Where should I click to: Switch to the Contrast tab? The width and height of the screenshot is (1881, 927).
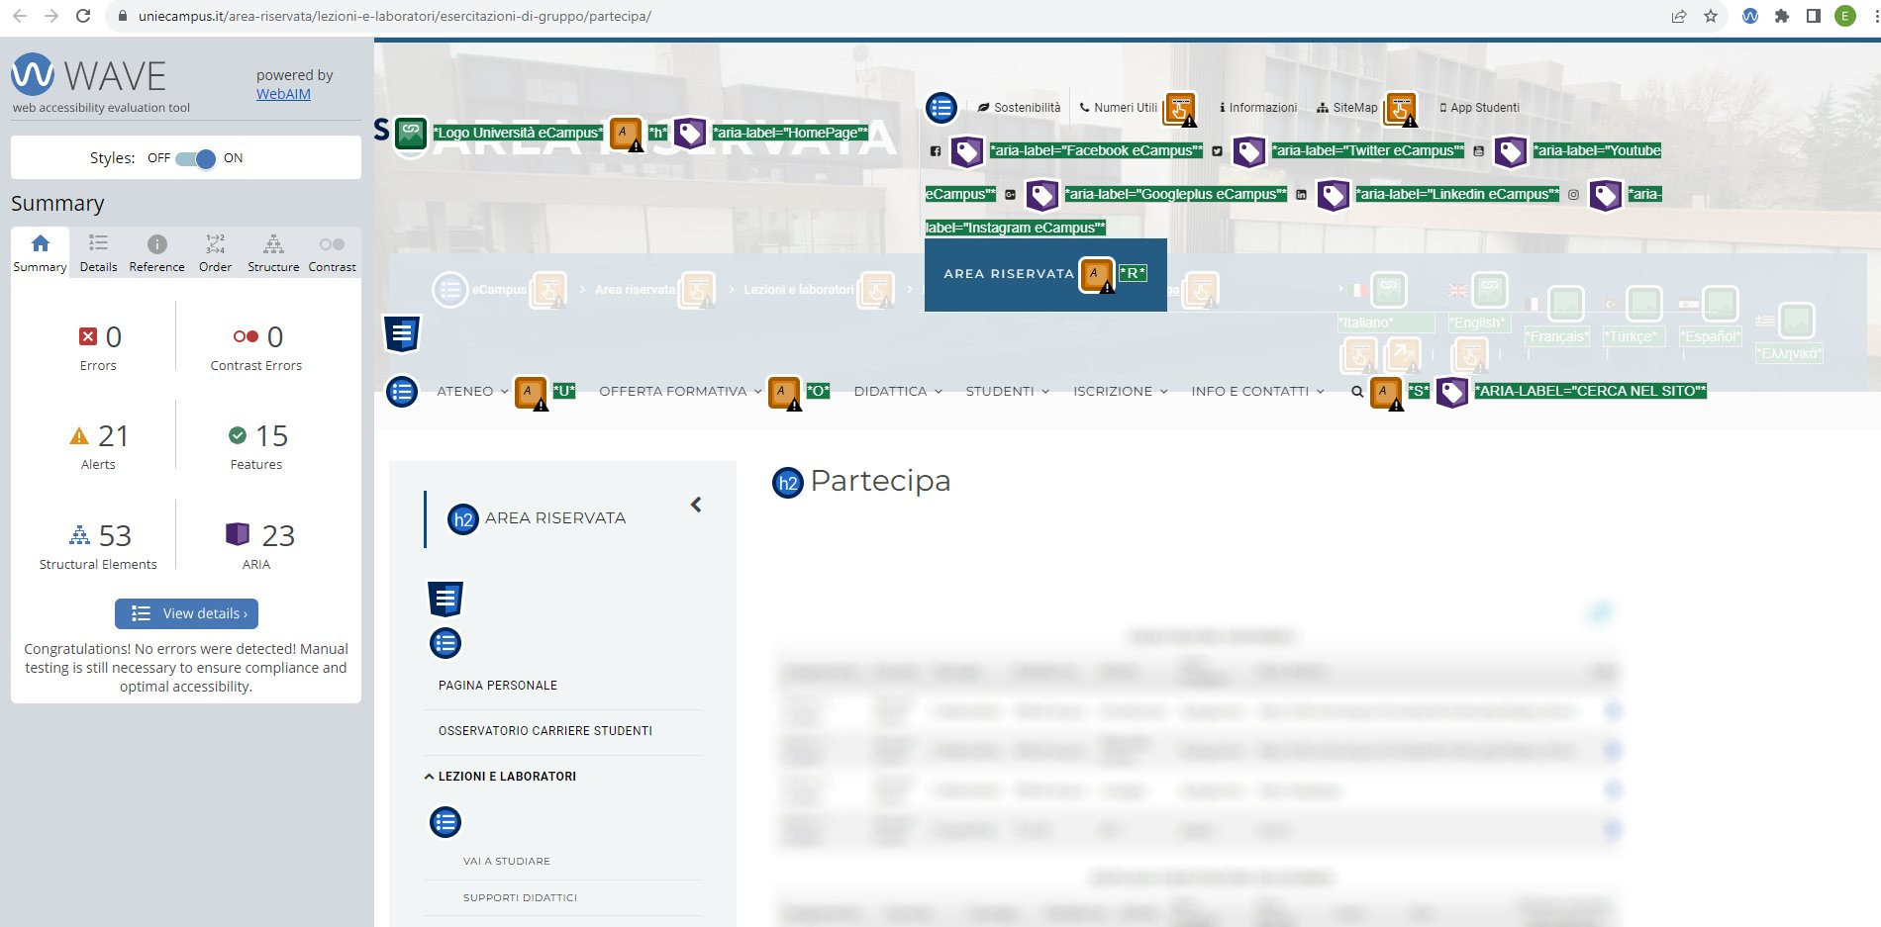click(x=332, y=253)
